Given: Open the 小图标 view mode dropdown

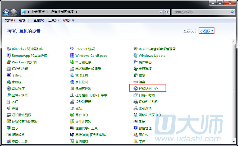Looking at the screenshot, I should point(207,31).
